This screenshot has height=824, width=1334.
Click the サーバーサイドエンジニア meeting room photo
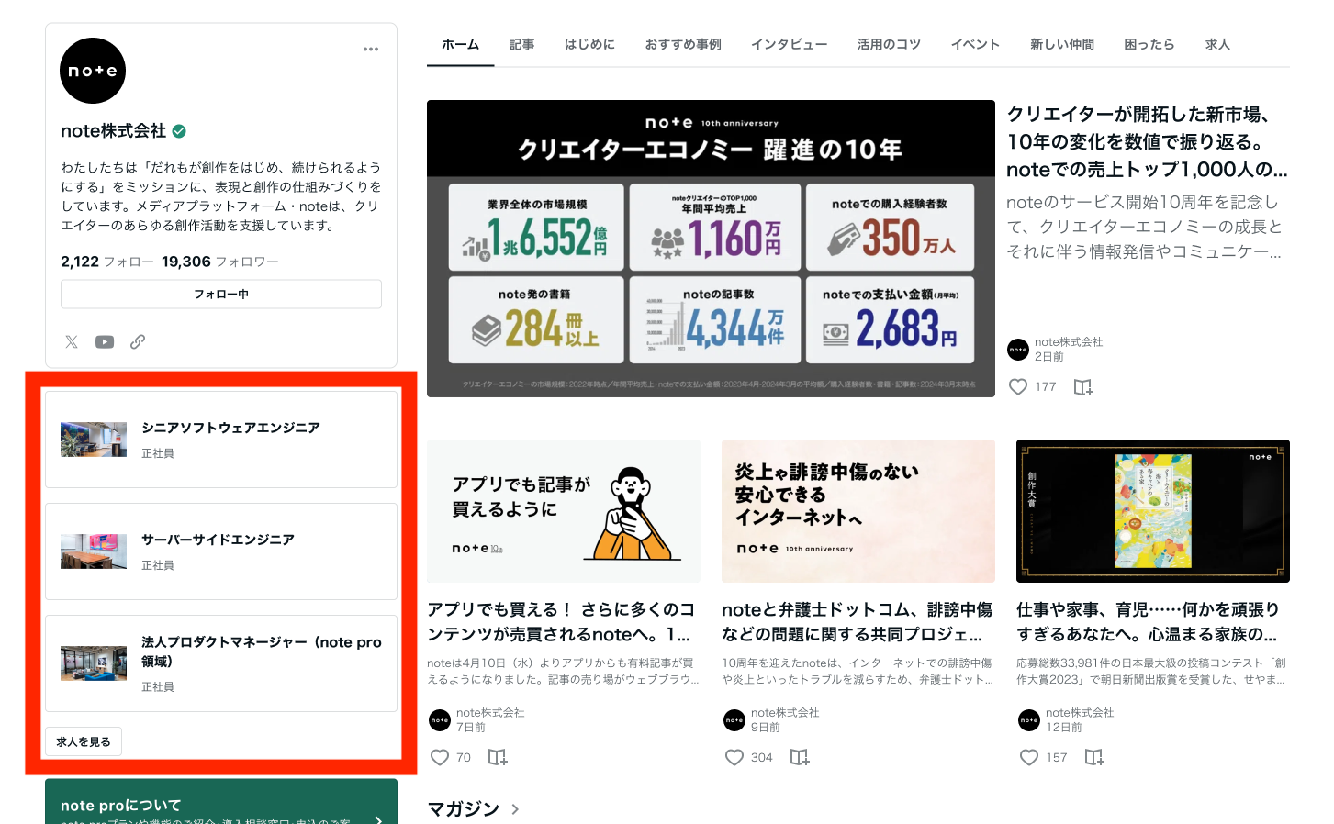pos(94,551)
